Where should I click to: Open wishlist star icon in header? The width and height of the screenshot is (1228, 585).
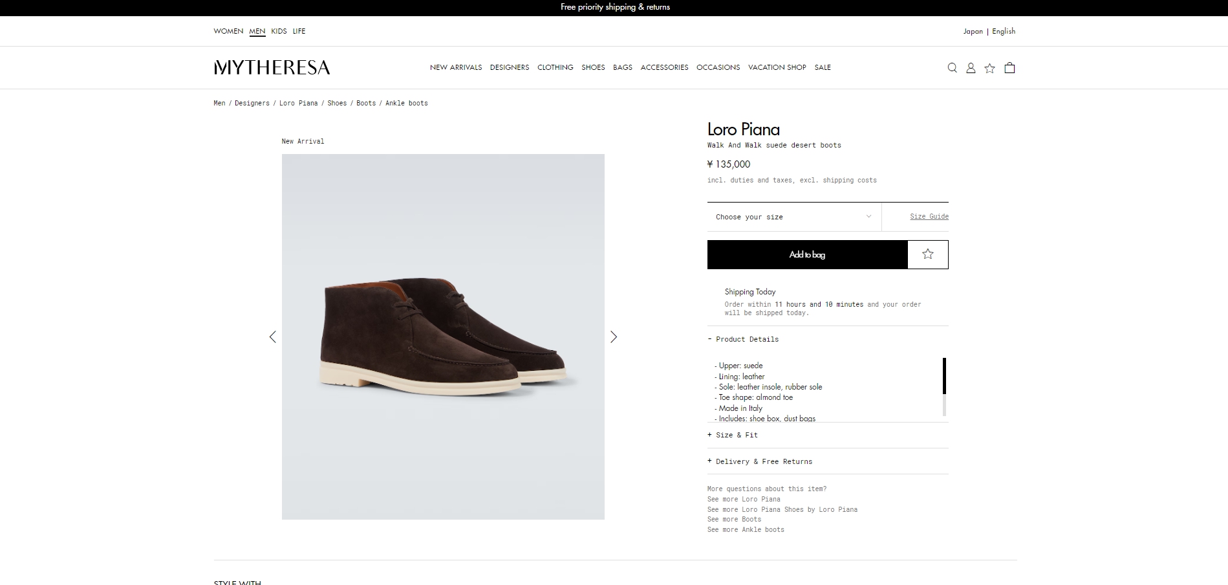pos(989,68)
